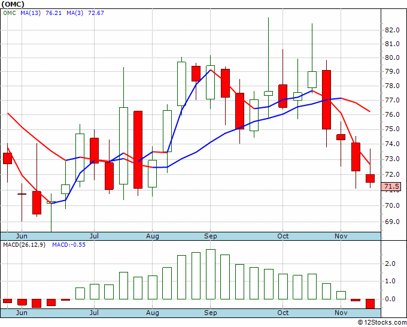Click Sep on the MACD panel time axis
Screen dimensions: 407x327
click(x=210, y=313)
